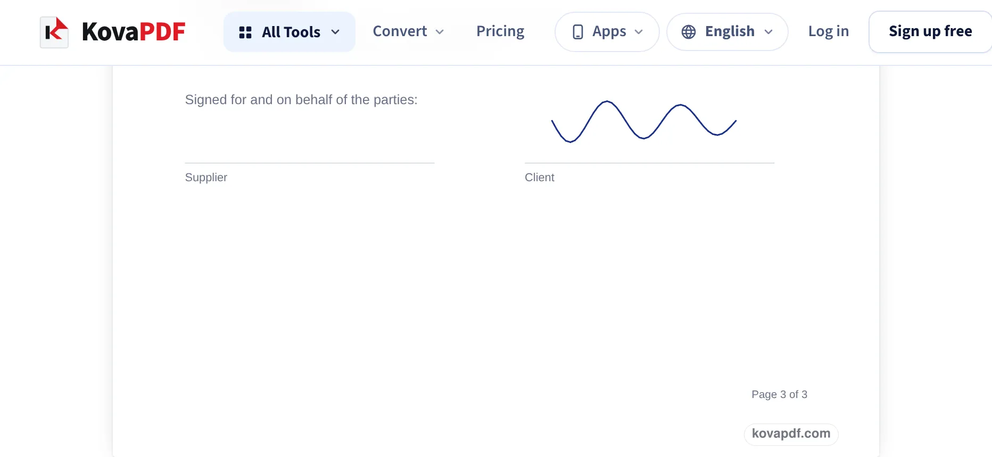Expand the All Tools chevron
Image resolution: width=992 pixels, height=457 pixels.
[335, 32]
